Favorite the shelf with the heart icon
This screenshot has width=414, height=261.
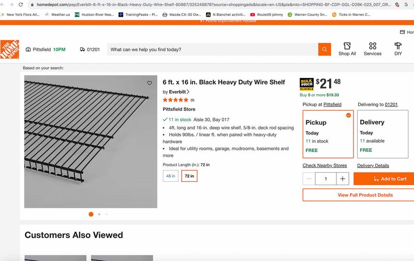(x=150, y=83)
